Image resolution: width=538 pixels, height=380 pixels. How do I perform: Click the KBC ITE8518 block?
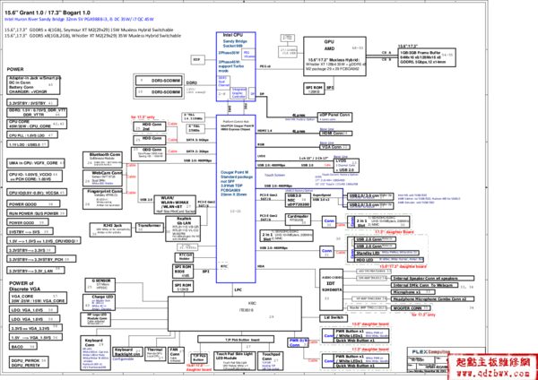(x=235, y=314)
